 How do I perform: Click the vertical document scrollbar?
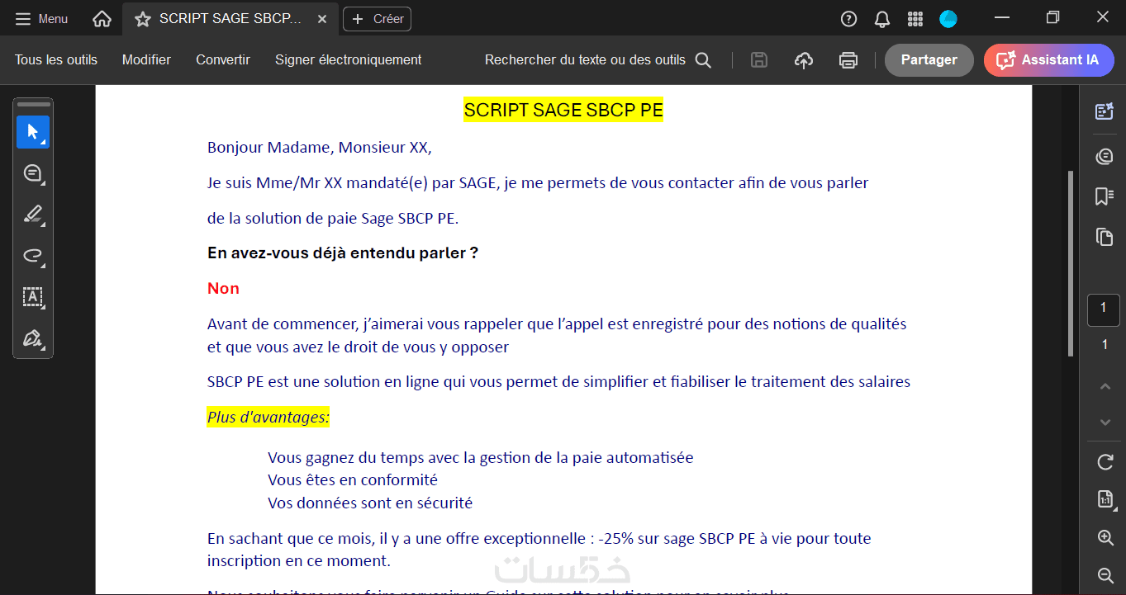click(x=1071, y=264)
